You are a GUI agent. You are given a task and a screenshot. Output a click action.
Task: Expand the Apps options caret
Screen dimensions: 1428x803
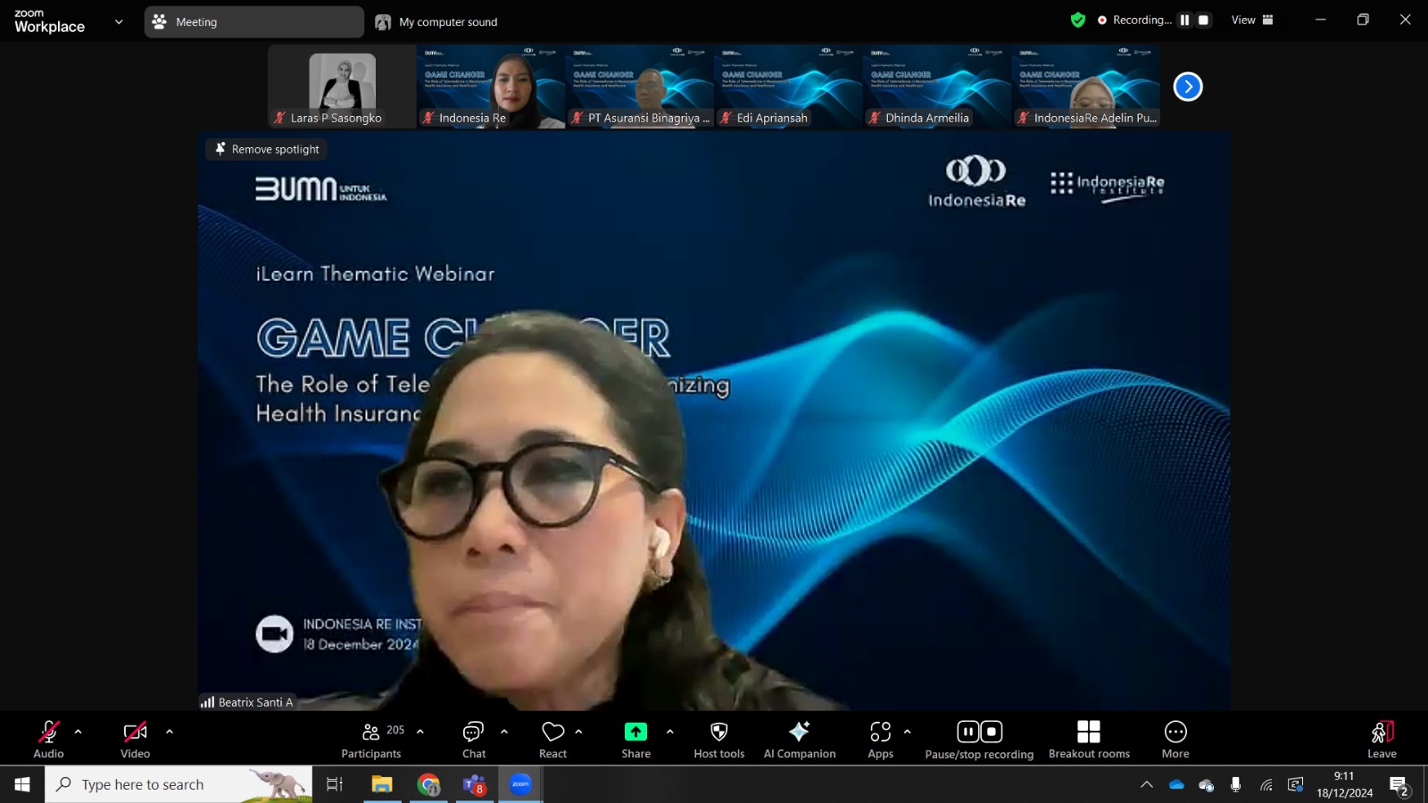[x=908, y=732]
